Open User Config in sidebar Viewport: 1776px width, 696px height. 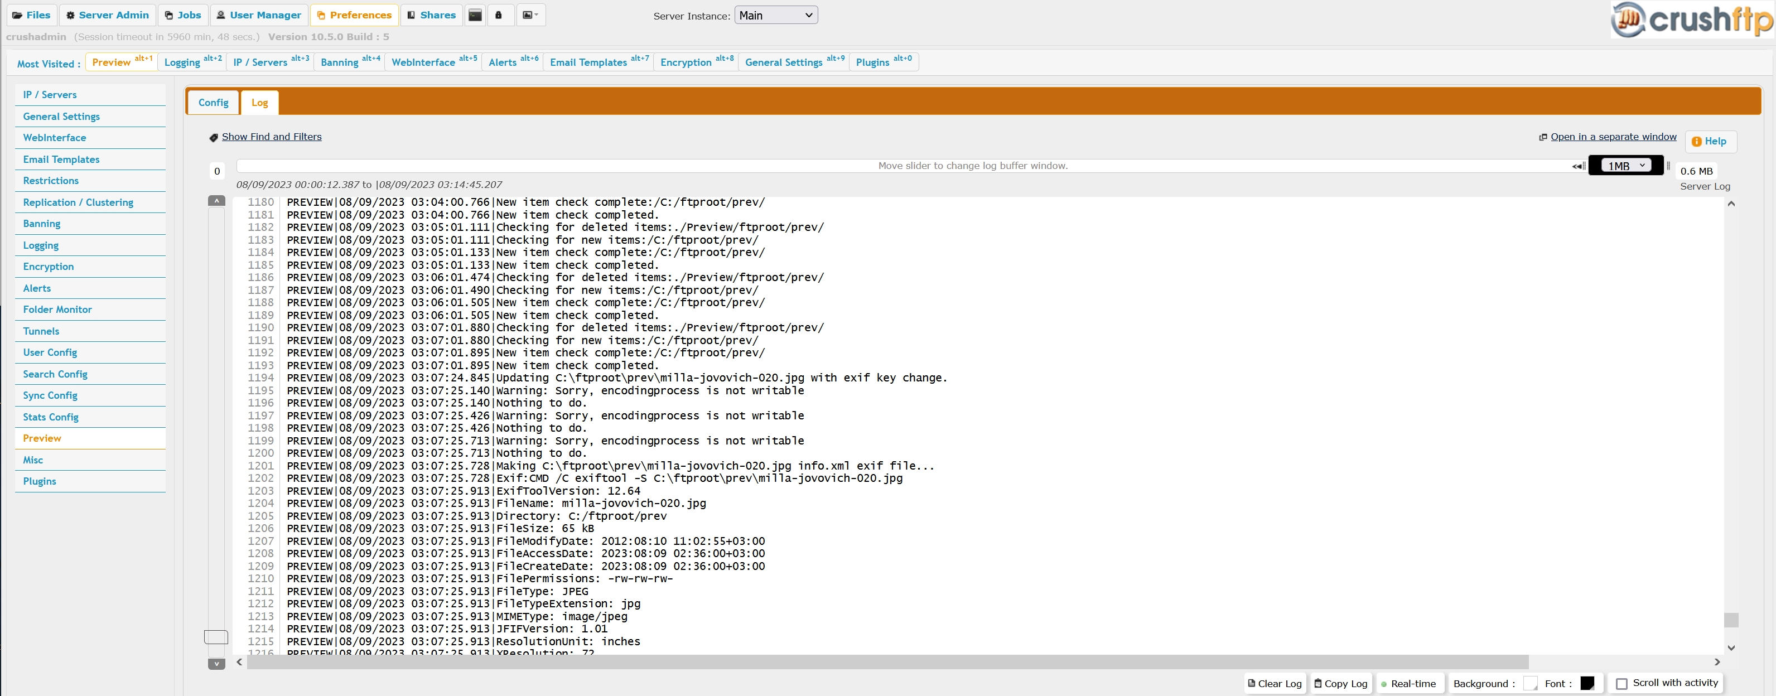pos(90,353)
